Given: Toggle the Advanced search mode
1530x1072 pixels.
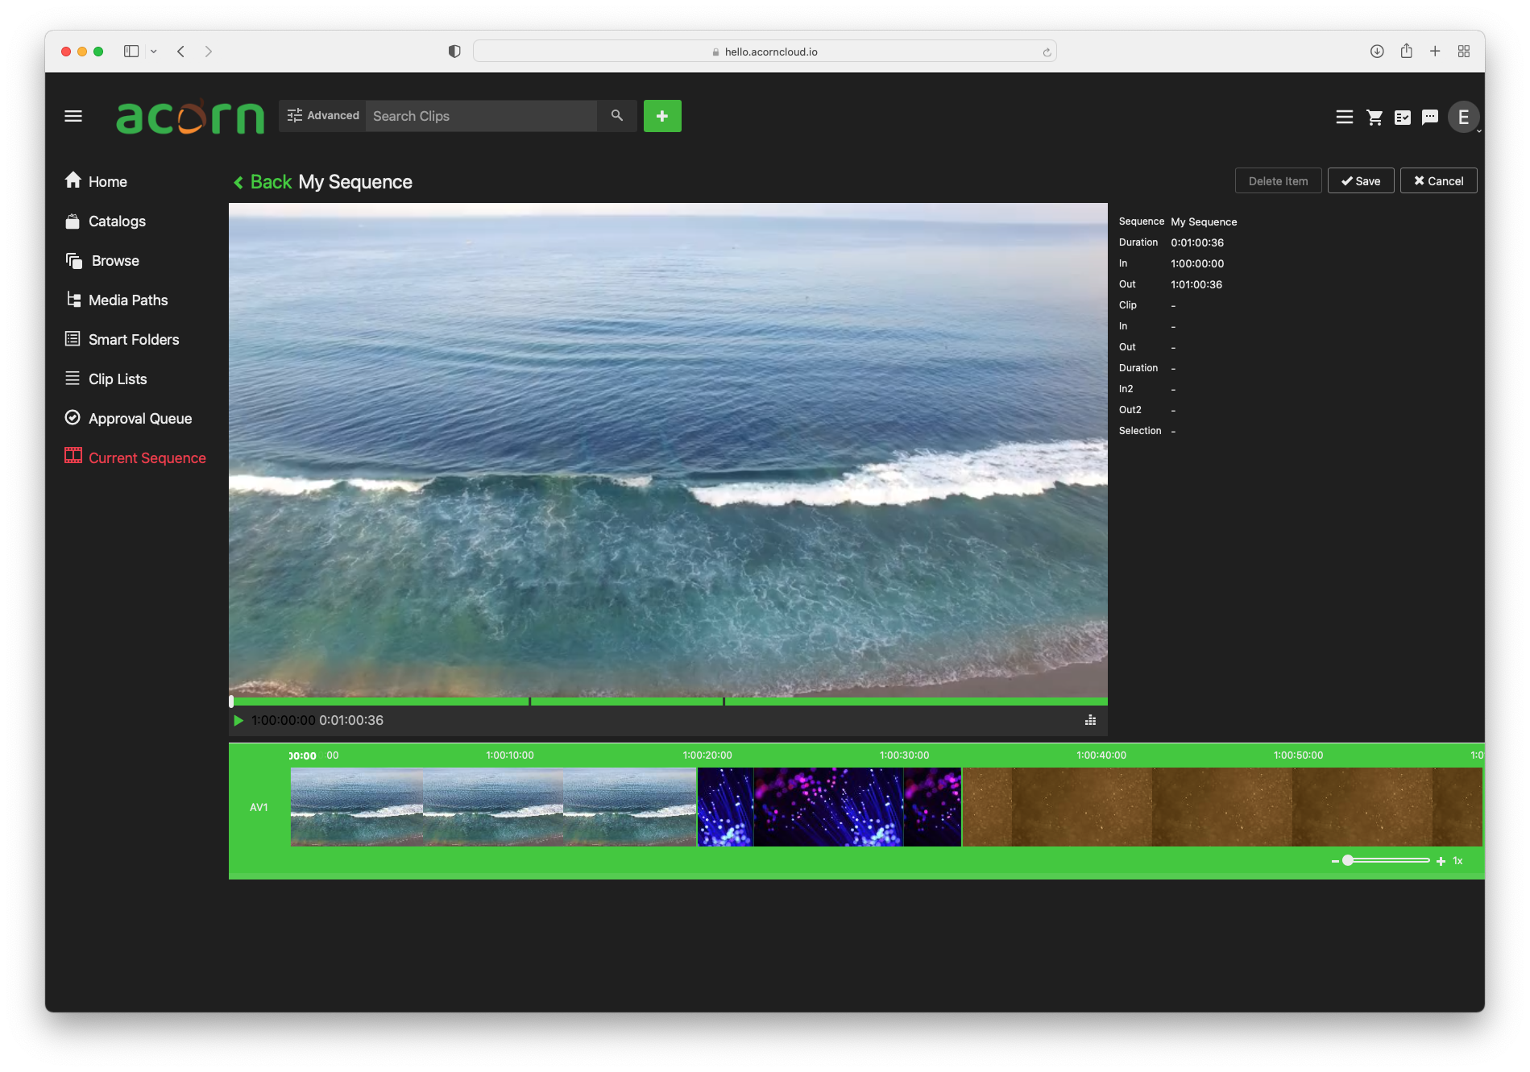Looking at the screenshot, I should click(321, 115).
